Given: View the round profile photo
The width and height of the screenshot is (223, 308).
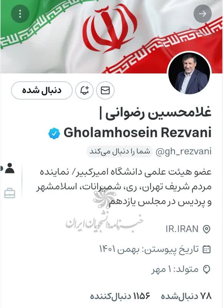Looking at the screenshot, I should (189, 73).
